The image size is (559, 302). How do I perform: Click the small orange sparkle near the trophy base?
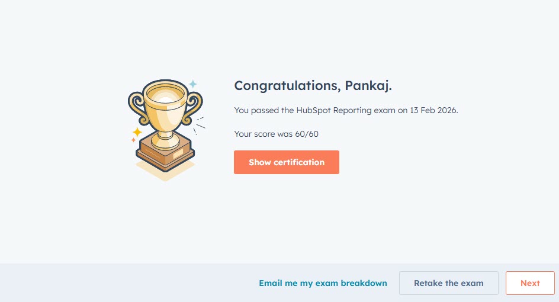[133, 140]
